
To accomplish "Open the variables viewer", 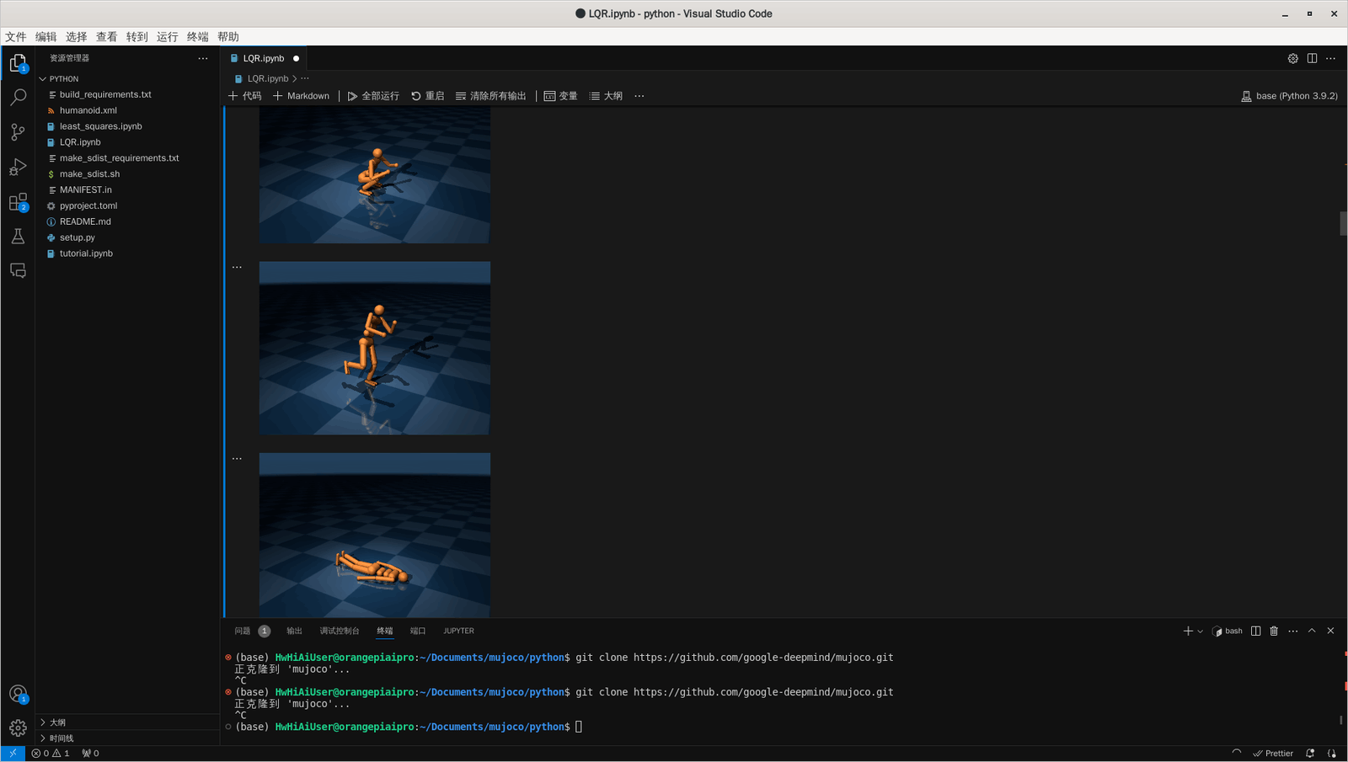I will coord(561,96).
